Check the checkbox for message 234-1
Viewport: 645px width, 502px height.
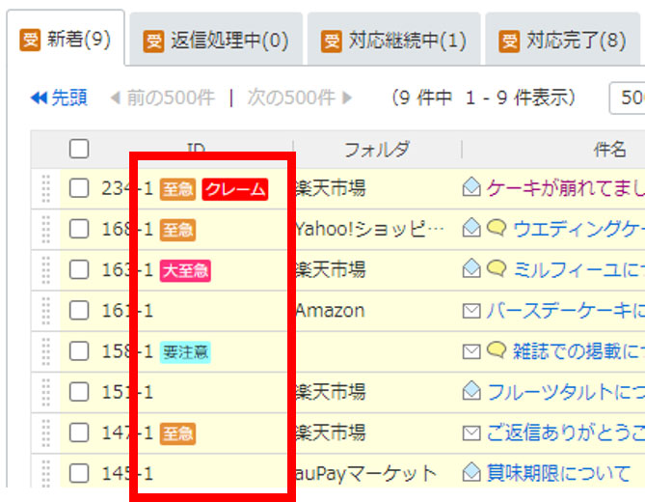click(x=79, y=188)
